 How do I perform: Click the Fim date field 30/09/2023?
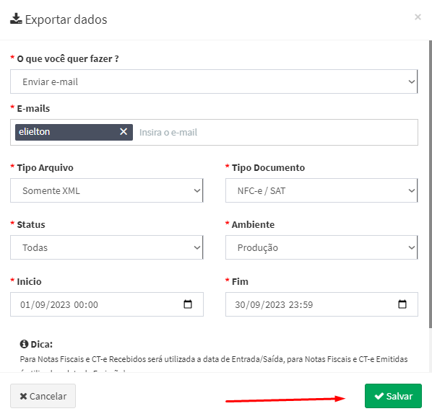[321, 304]
